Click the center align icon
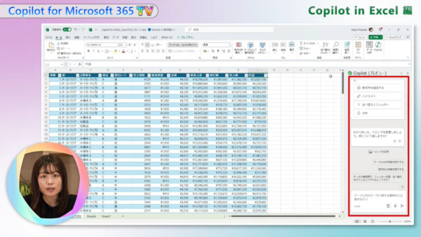Viewport: 421px width, 237px height. point(147,51)
